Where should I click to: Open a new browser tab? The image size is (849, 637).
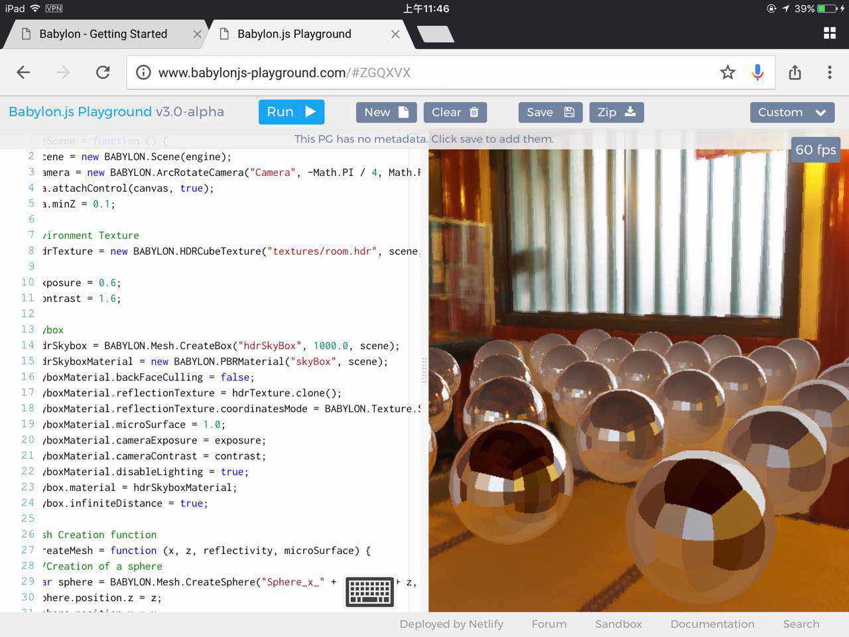[436, 34]
